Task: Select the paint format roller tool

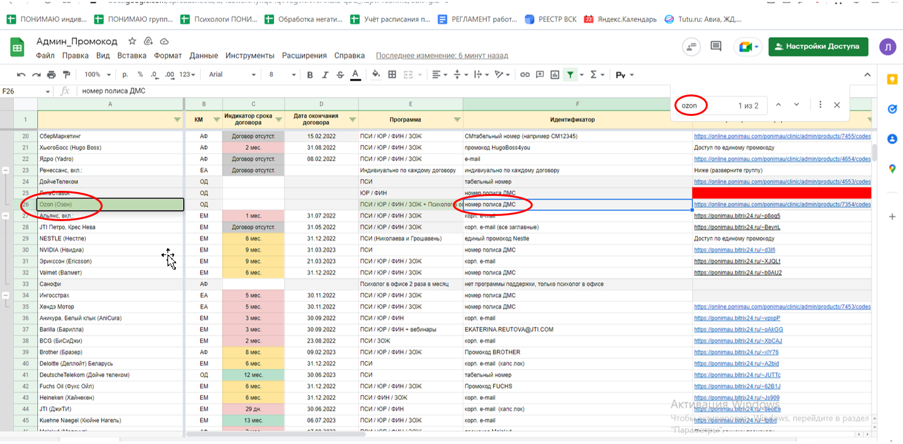Action: tap(67, 74)
